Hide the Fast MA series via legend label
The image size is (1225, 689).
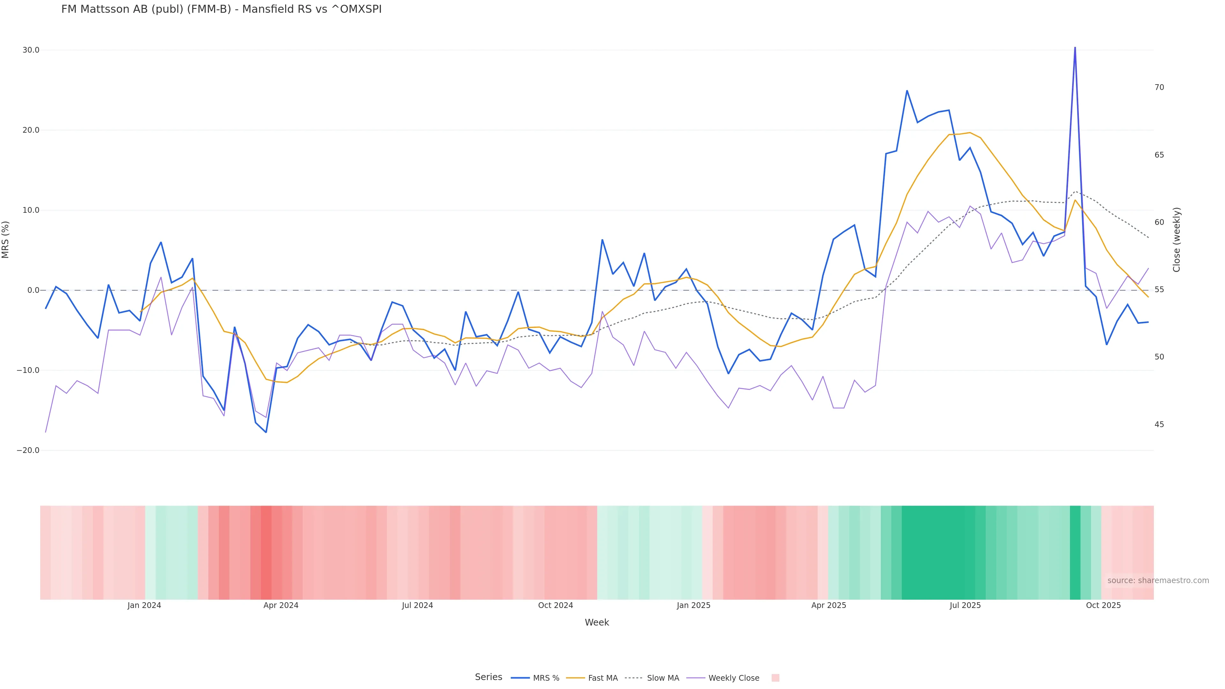tap(603, 678)
